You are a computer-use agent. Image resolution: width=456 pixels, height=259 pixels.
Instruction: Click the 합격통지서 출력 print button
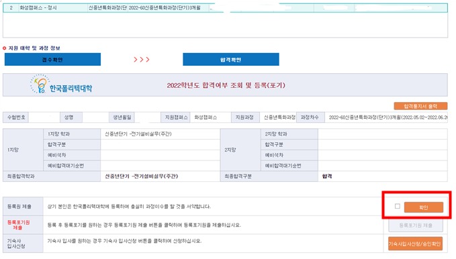tap(420, 106)
